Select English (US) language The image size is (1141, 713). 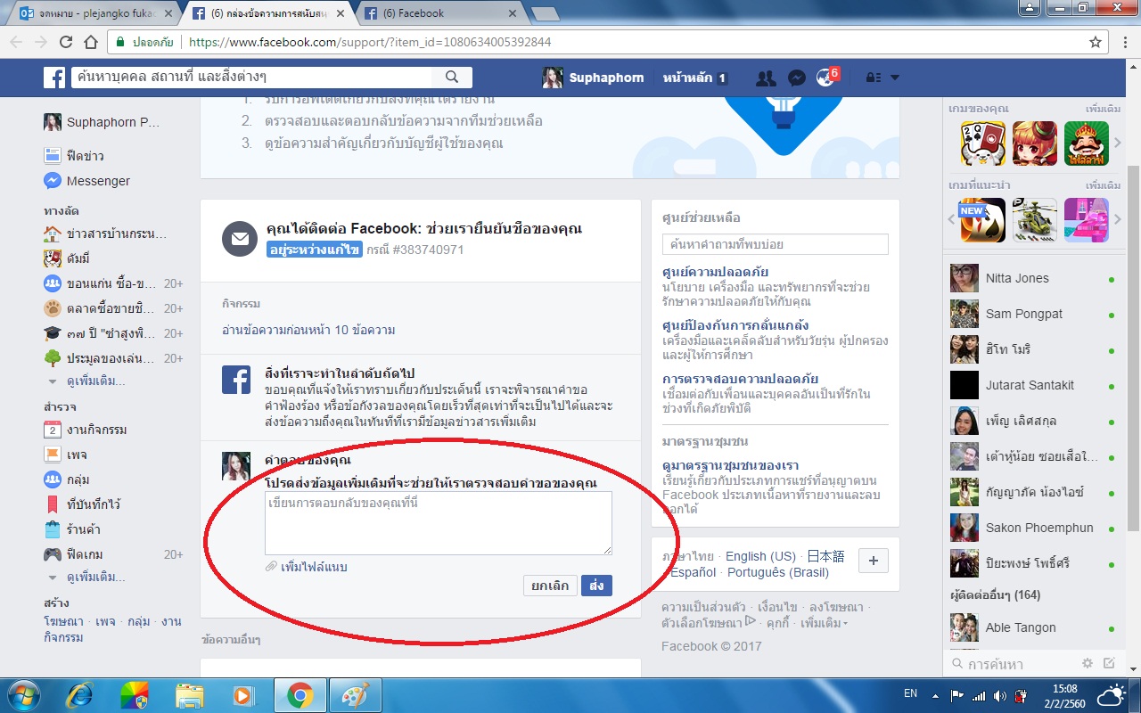[x=760, y=556]
